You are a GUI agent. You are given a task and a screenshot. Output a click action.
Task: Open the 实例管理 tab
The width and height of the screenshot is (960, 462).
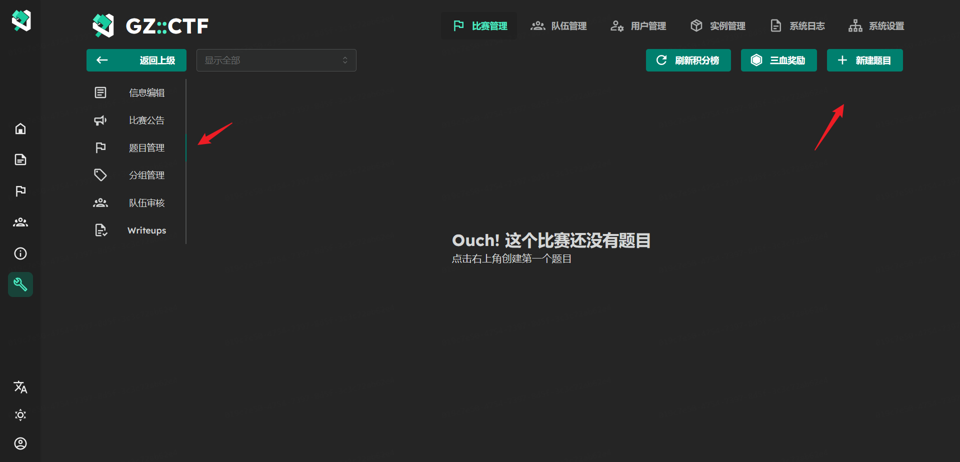coord(717,26)
